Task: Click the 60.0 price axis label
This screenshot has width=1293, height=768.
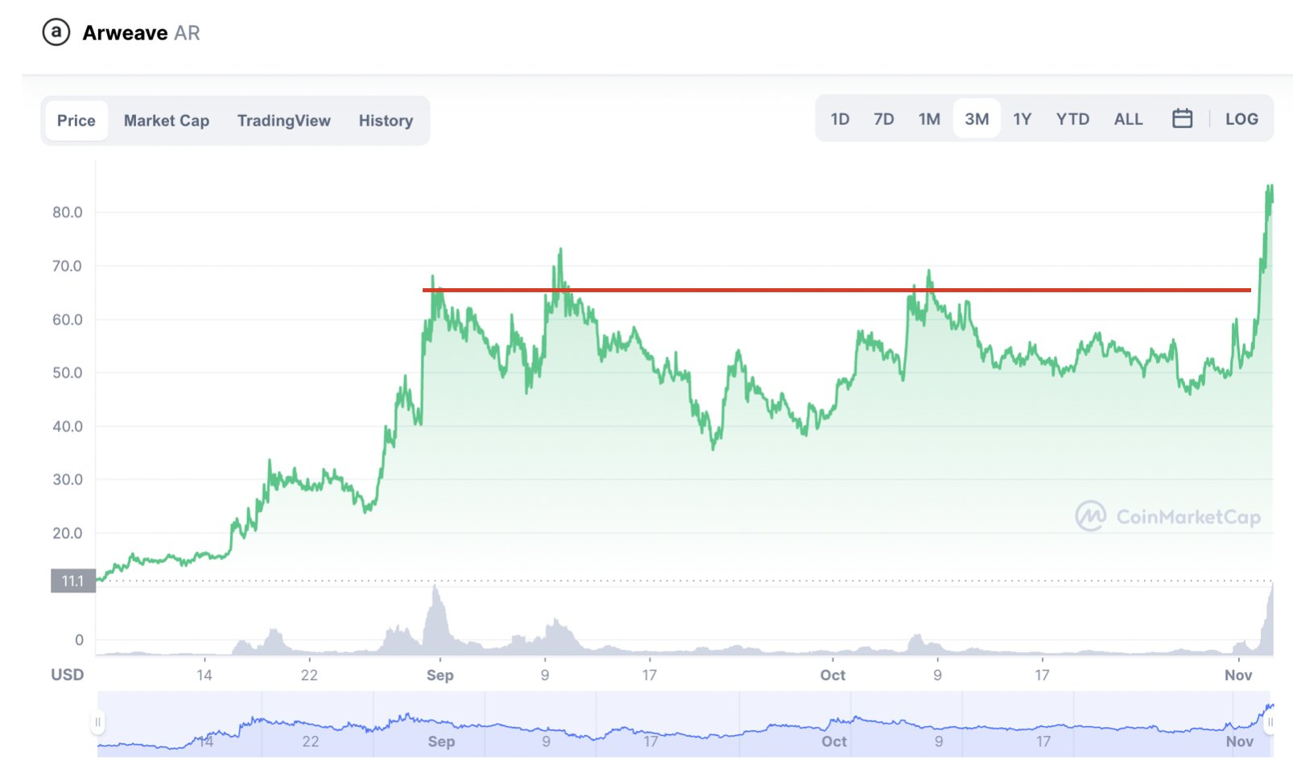Action: pos(68,320)
